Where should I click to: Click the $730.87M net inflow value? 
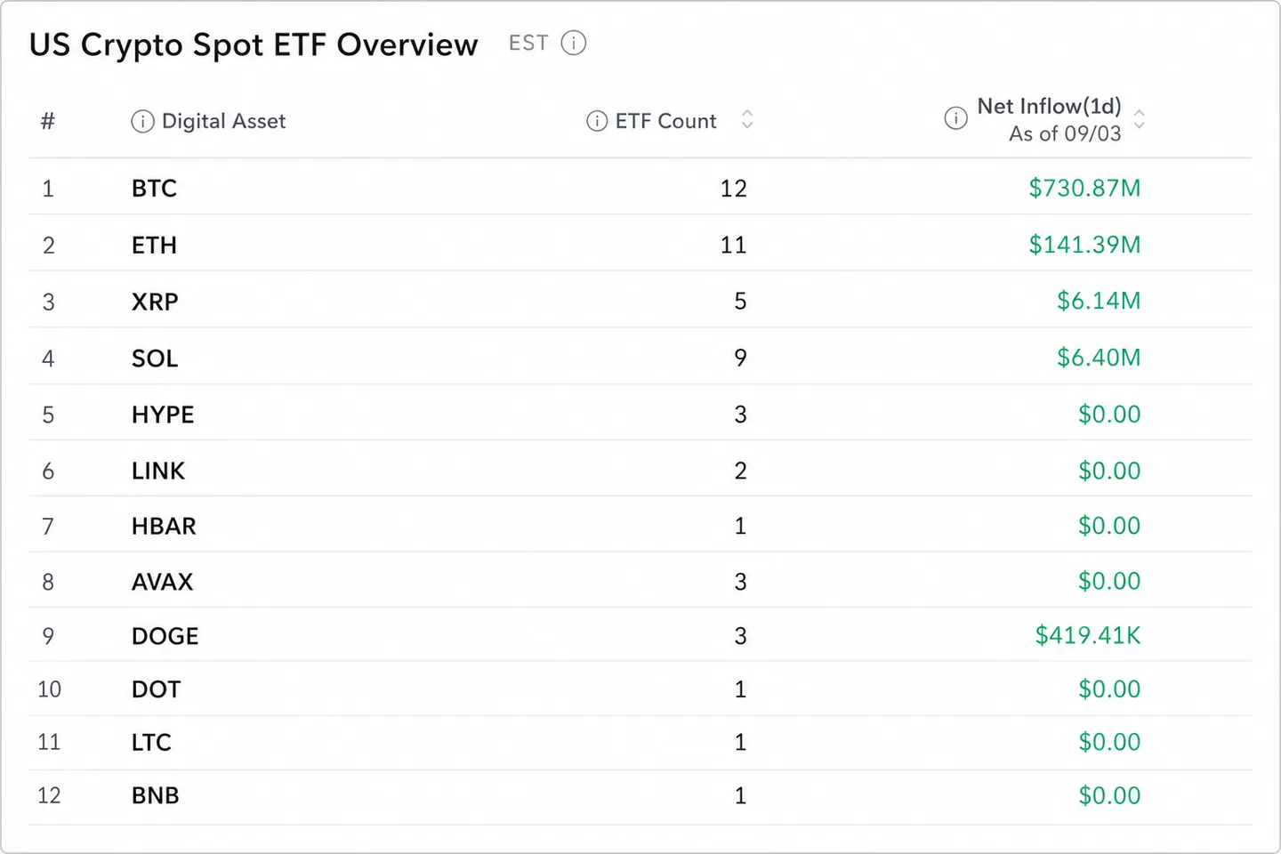[1084, 188]
